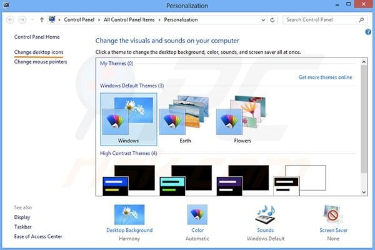Open Change desktop icons link
The height and width of the screenshot is (250, 375).
point(39,52)
